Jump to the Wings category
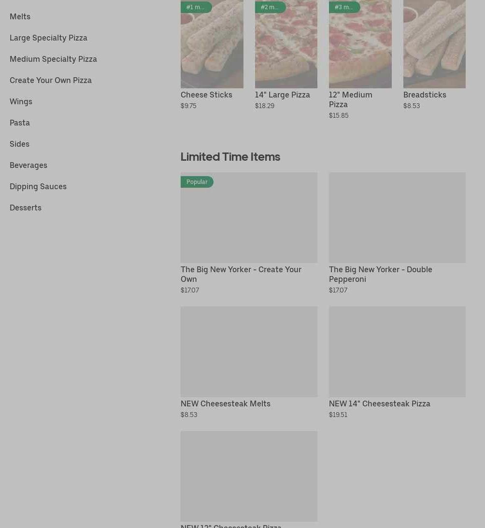Screen dimensions: 485x528 [x=21, y=101]
